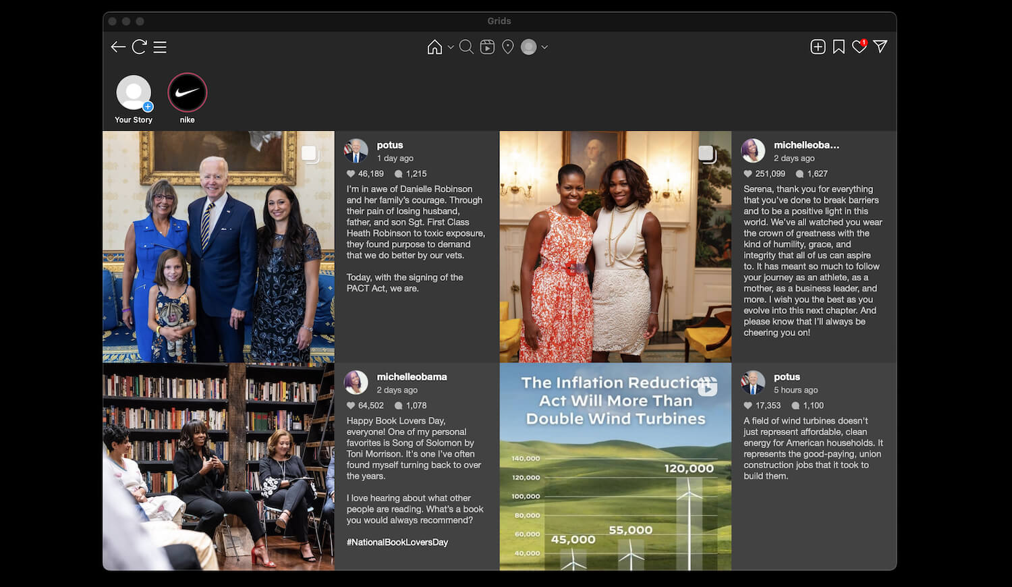The height and width of the screenshot is (587, 1012).
Task: Click caption starting 'A field of wind turbines'
Action: [813, 448]
